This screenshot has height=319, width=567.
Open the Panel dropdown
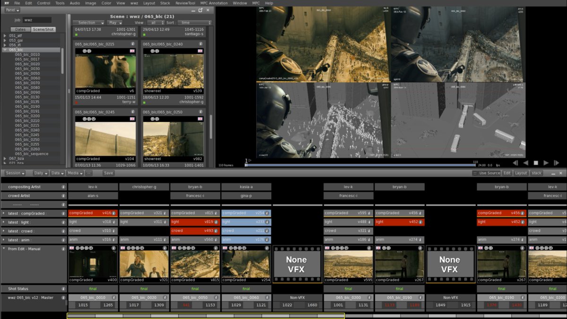pyautogui.click(x=12, y=10)
